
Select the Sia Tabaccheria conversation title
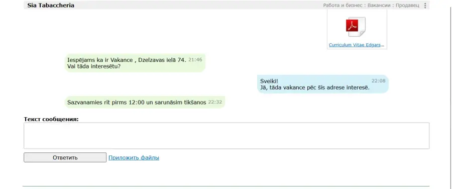click(x=51, y=6)
